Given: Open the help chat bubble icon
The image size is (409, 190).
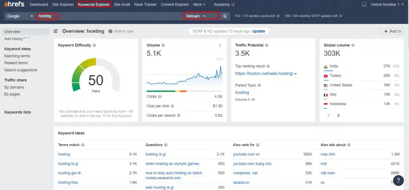Looking at the screenshot, I should pos(398,180).
